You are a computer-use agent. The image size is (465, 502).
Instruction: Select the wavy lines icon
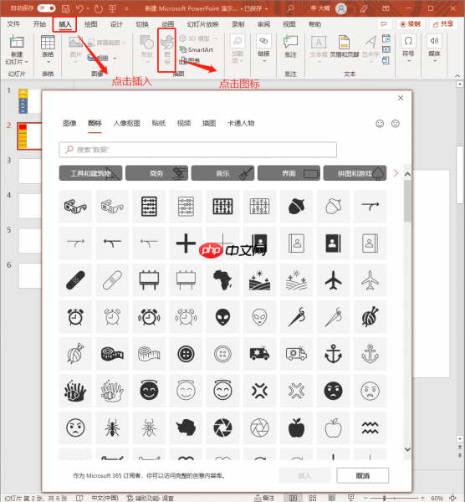click(x=370, y=428)
